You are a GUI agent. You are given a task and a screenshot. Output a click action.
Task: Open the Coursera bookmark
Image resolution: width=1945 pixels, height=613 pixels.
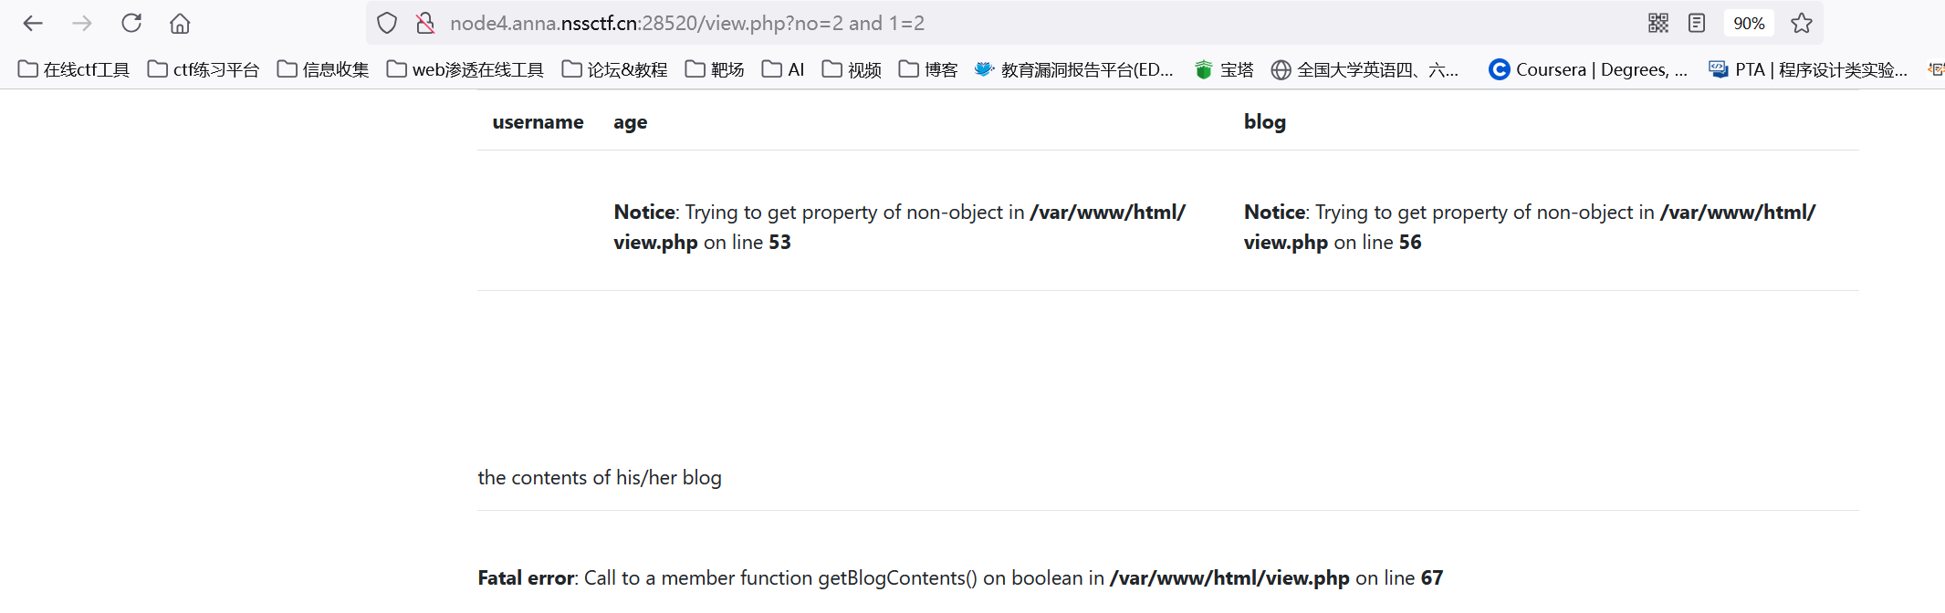(x=1587, y=70)
